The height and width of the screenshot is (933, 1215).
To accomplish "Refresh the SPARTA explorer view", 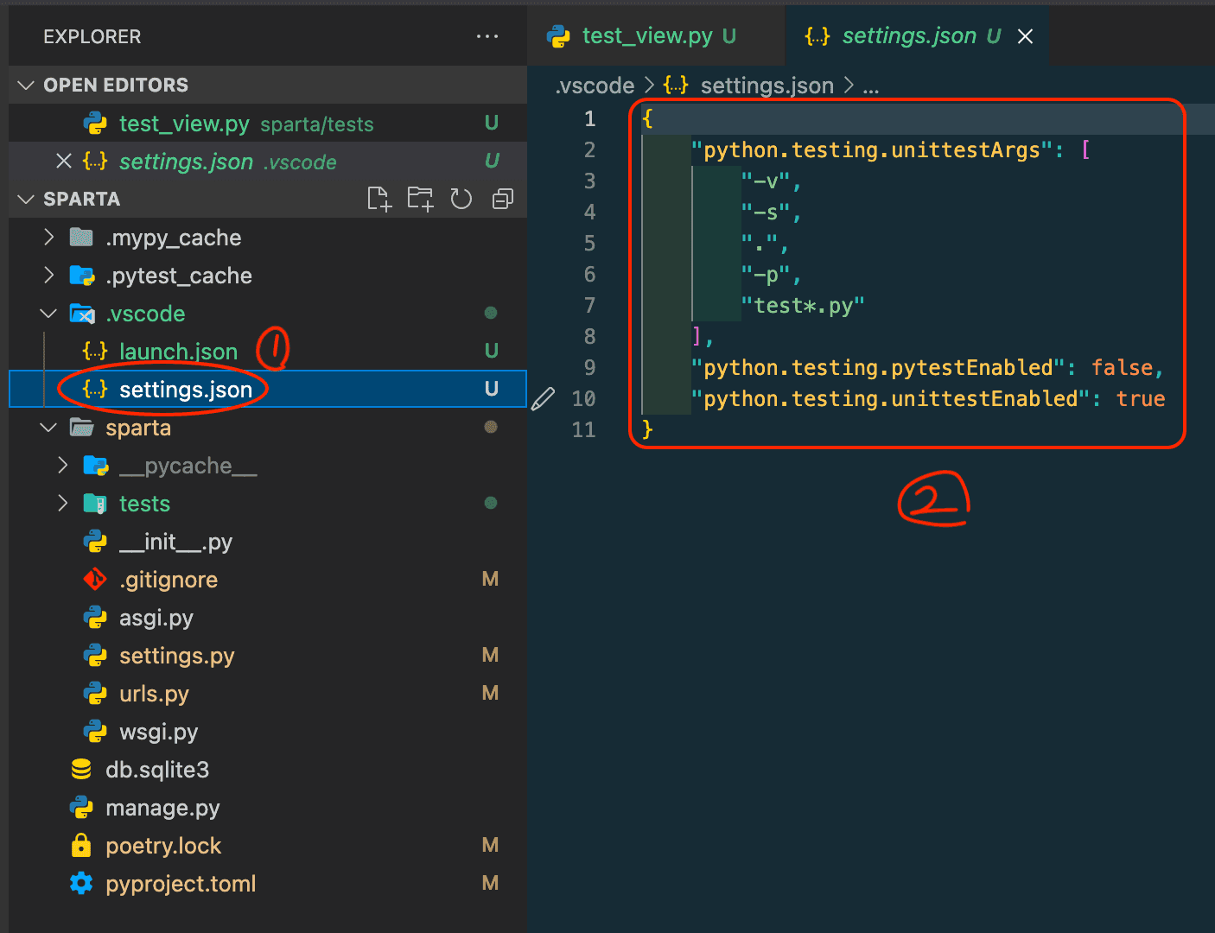I will click(x=461, y=199).
